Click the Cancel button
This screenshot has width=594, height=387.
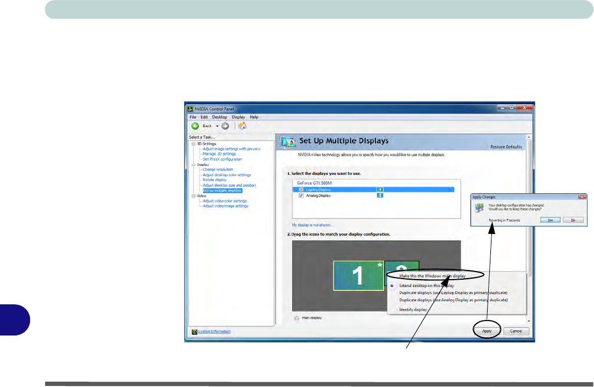(x=516, y=331)
